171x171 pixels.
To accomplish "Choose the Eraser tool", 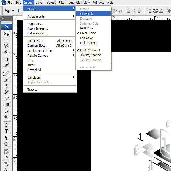I will click(6, 99).
